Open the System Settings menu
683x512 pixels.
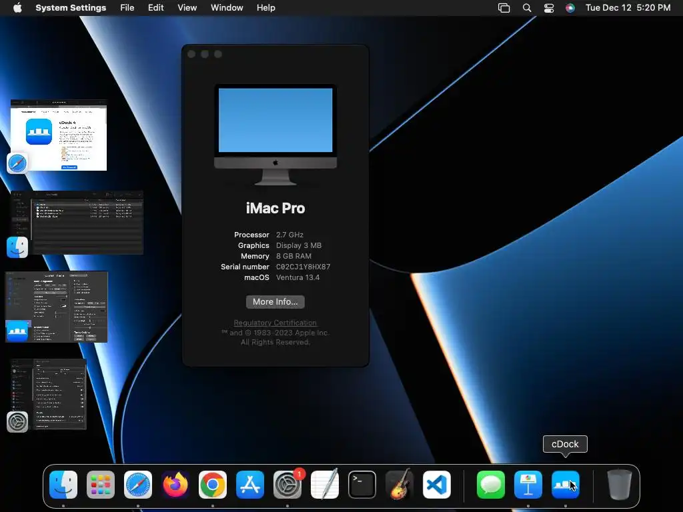(71, 8)
